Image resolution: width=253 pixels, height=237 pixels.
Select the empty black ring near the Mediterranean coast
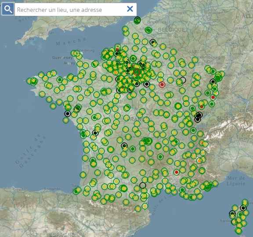click(143, 185)
